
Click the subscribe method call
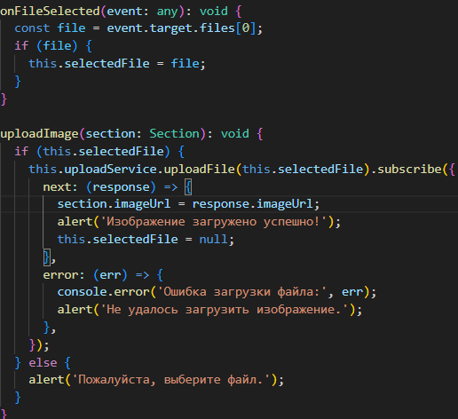[x=409, y=170]
